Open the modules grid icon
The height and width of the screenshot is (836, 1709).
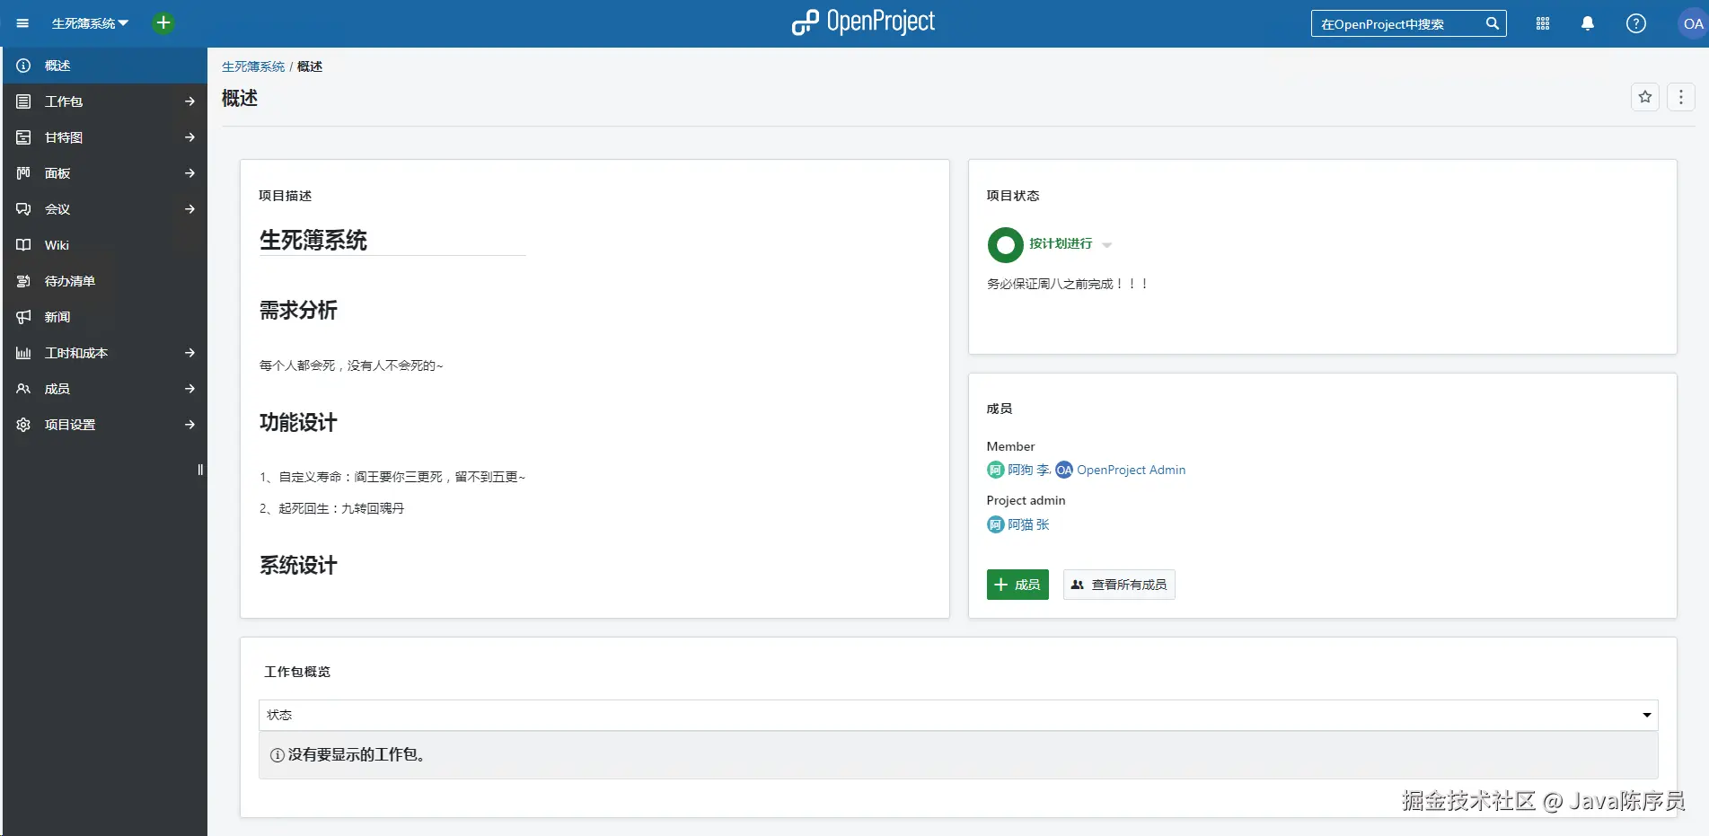1543,24
